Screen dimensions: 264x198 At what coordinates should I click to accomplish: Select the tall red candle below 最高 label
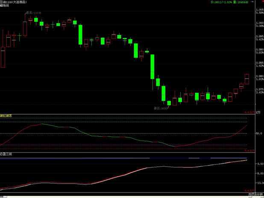point(25,29)
